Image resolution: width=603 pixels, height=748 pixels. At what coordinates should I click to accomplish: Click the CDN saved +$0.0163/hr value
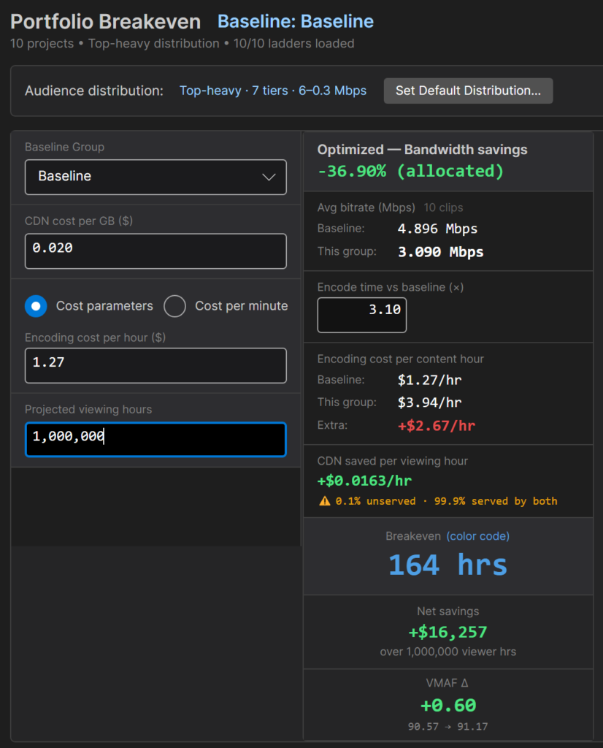[x=365, y=481]
